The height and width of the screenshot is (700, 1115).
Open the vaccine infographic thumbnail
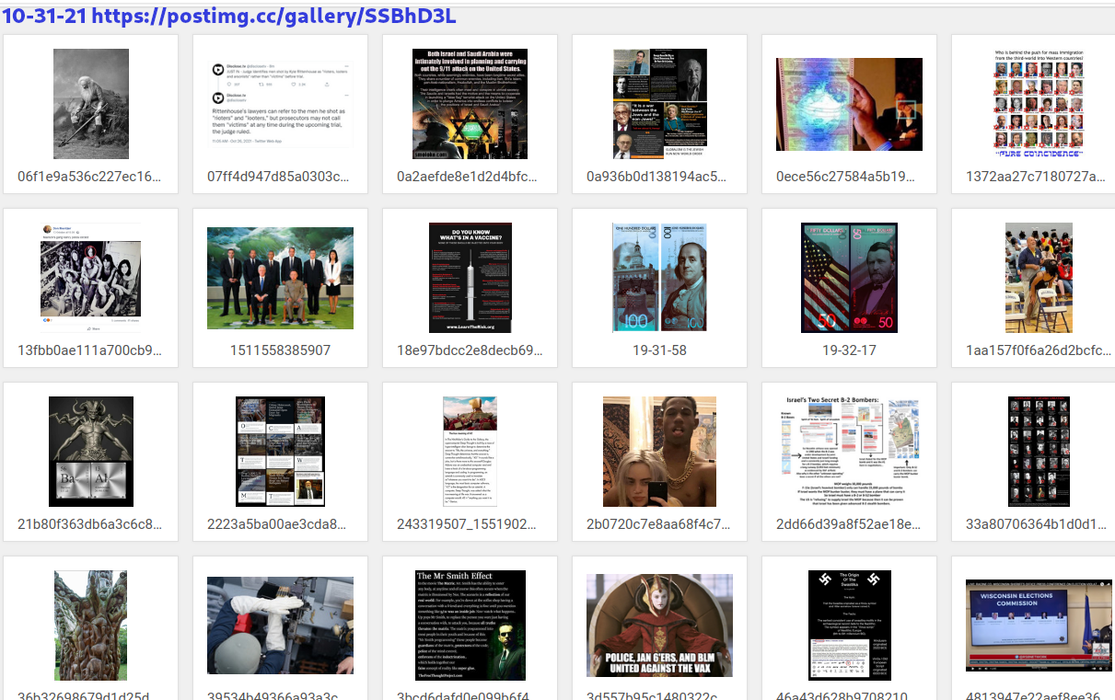pyautogui.click(x=470, y=277)
